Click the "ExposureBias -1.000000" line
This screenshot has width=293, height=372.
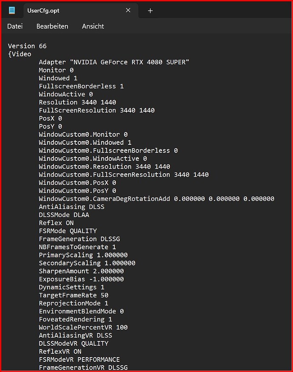point(81,279)
